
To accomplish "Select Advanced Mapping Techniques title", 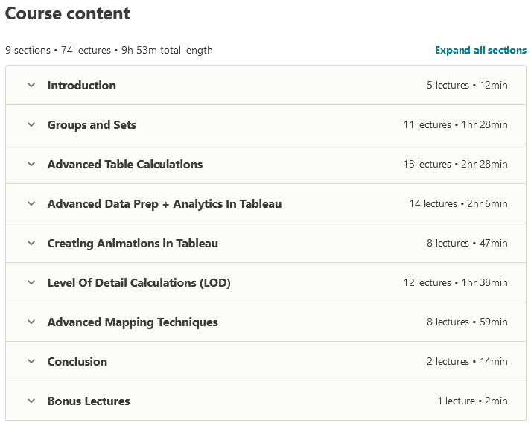I will tap(133, 322).
